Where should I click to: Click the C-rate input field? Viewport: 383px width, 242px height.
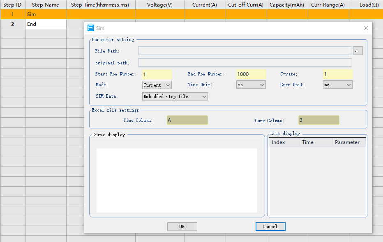point(337,74)
